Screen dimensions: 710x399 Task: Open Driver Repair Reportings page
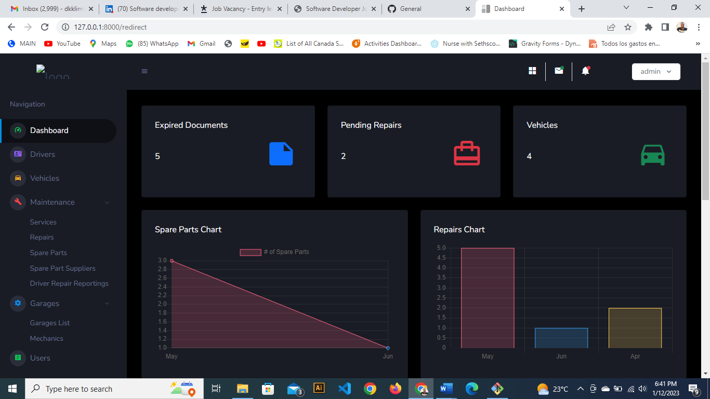(x=69, y=283)
